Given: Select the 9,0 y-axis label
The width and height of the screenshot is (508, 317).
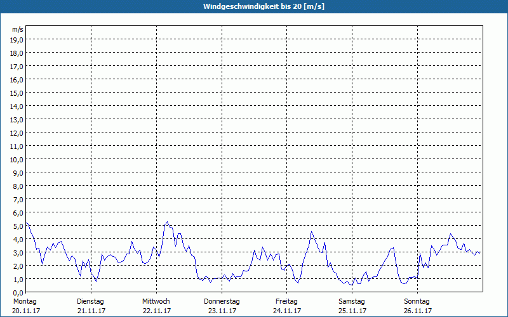Looking at the screenshot, I should pos(18,173).
